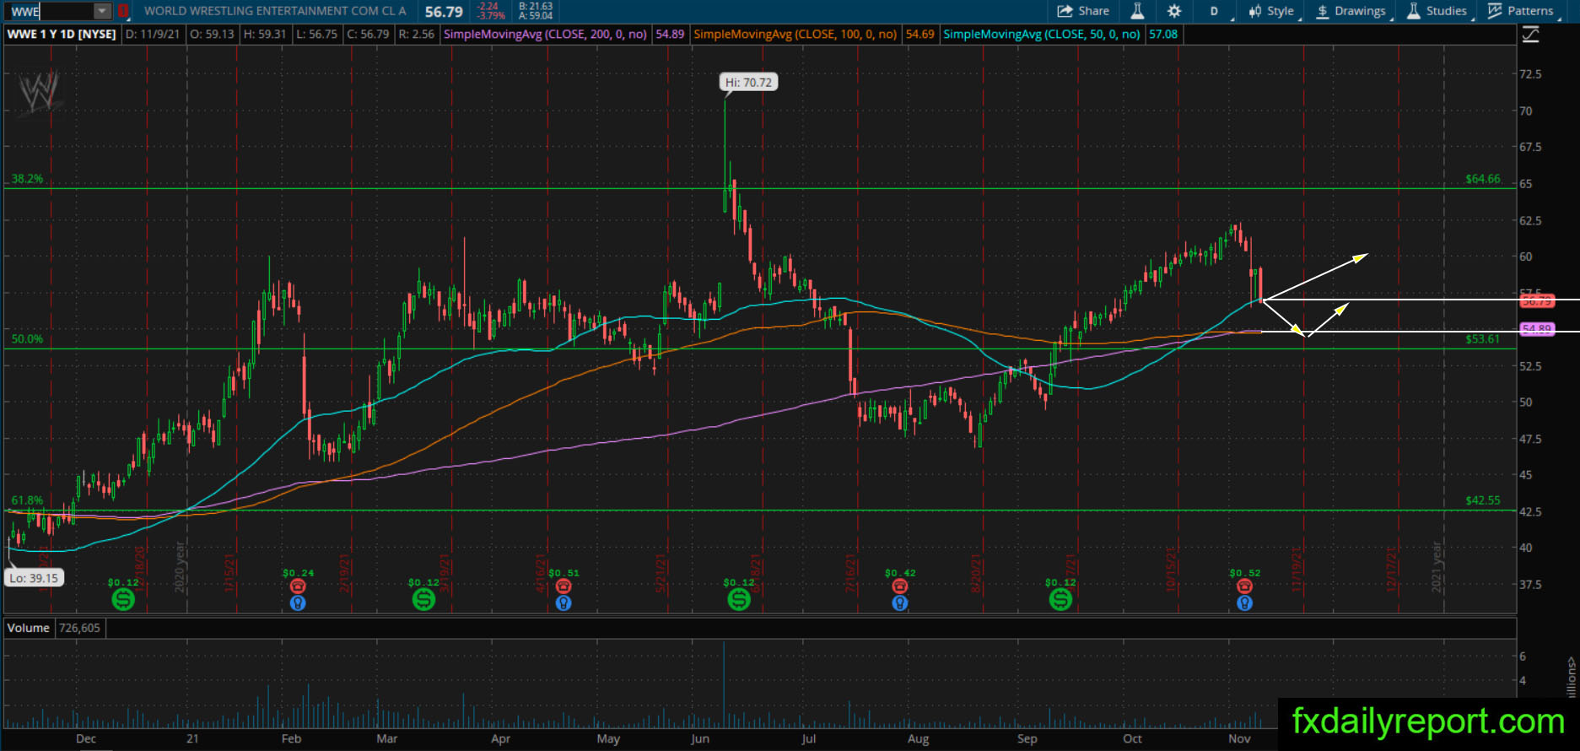Click the March $0.12 dividend icon
1580x751 pixels.
pyautogui.click(x=423, y=599)
